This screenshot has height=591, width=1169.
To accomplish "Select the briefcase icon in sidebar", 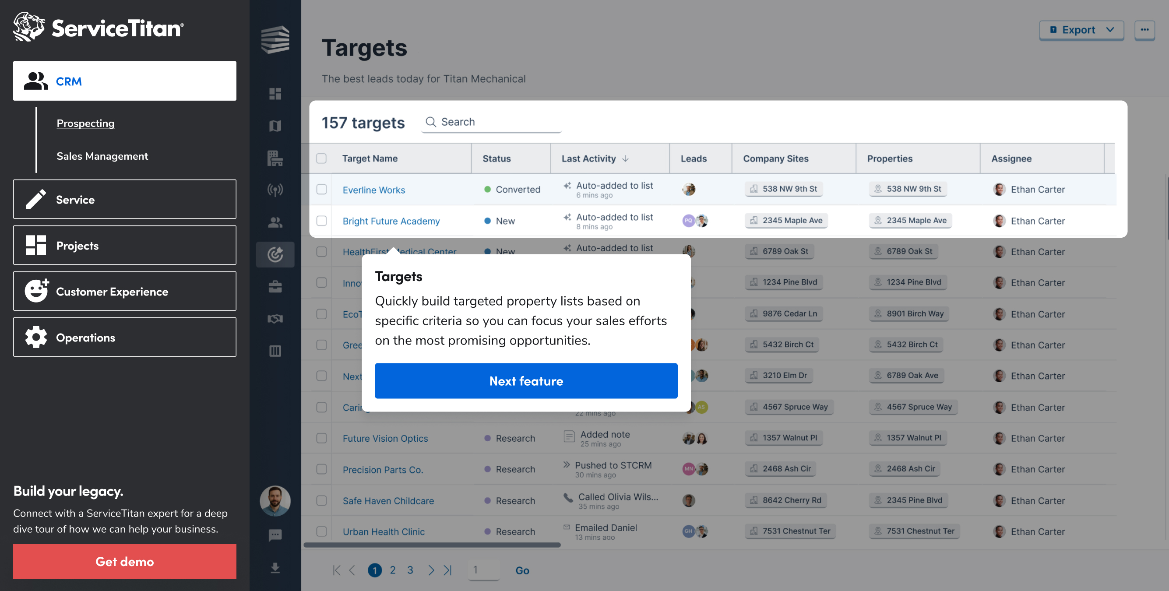I will tap(275, 286).
